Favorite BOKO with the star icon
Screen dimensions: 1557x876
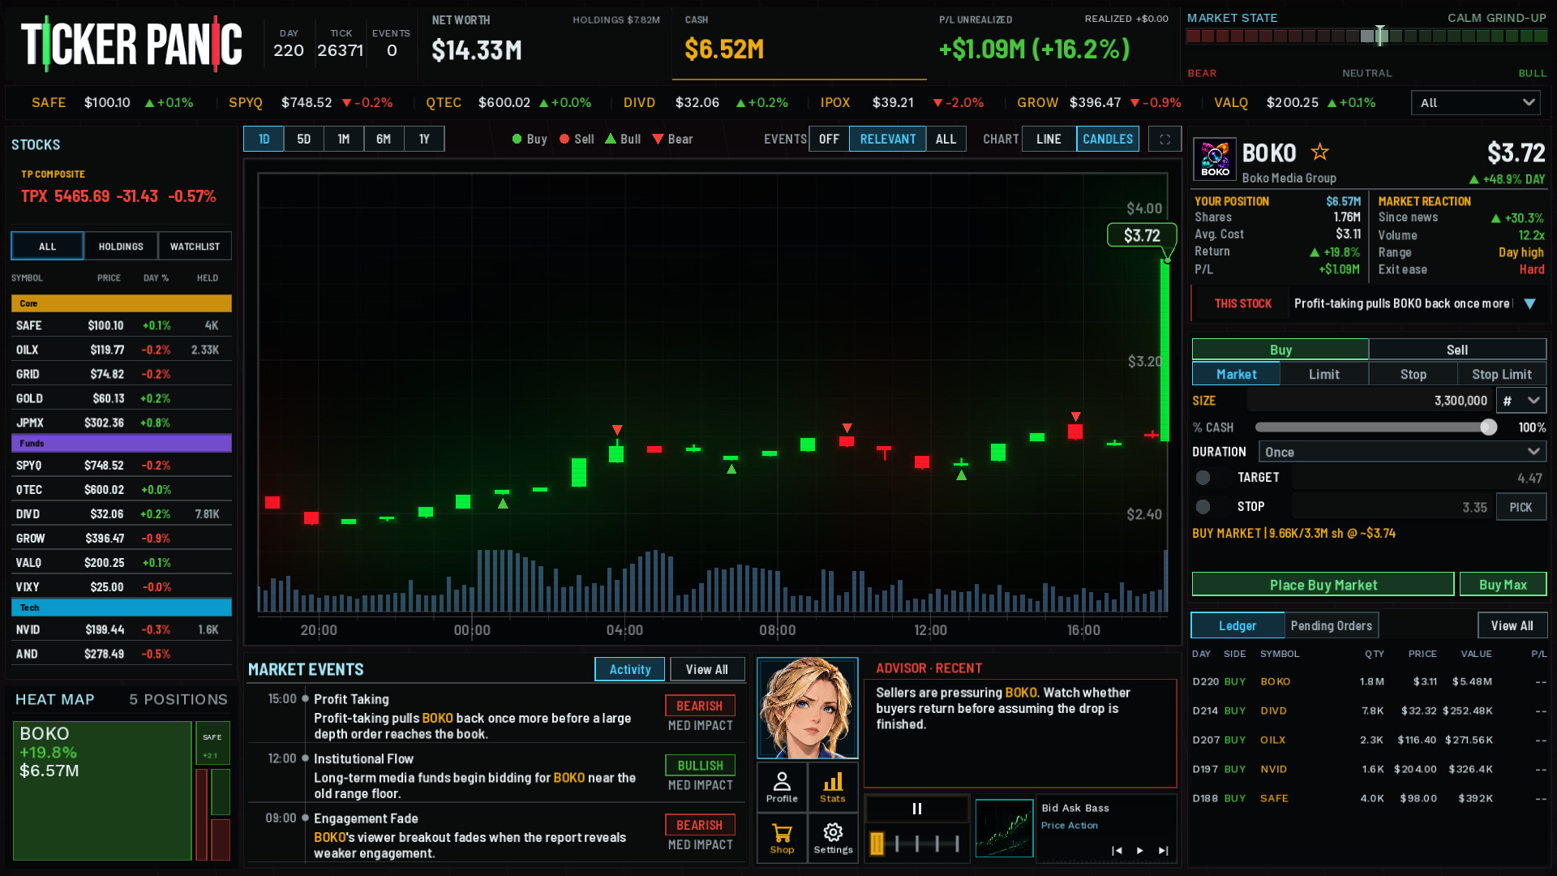point(1320,152)
